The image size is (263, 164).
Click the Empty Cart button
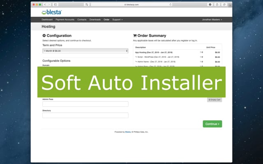[215, 100]
